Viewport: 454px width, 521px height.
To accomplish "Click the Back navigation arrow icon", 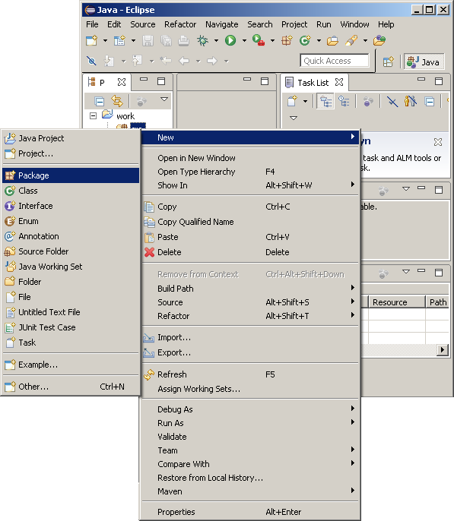I will tap(184, 61).
